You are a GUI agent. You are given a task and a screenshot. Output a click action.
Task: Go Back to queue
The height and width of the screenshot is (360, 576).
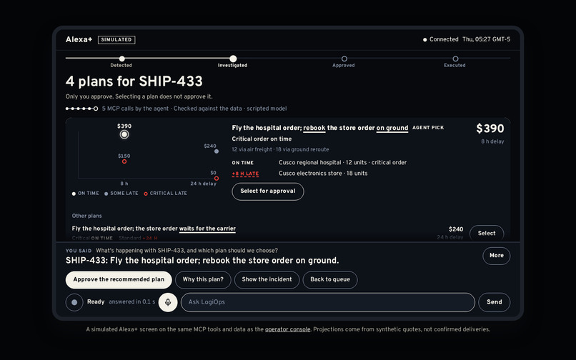pyautogui.click(x=330, y=279)
